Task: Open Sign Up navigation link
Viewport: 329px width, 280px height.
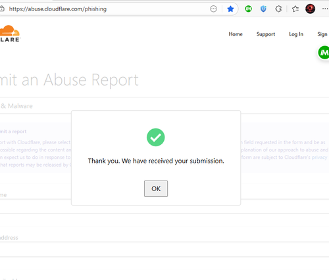Action: [x=323, y=34]
